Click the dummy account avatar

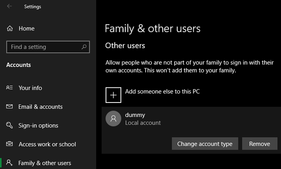[113, 118]
